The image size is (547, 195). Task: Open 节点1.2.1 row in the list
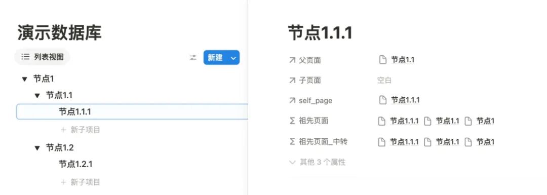75,164
